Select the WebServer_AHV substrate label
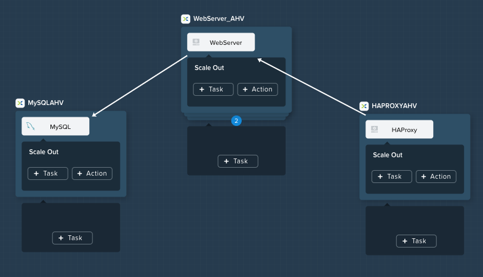Viewport: 483px width, 277px height. [218, 19]
